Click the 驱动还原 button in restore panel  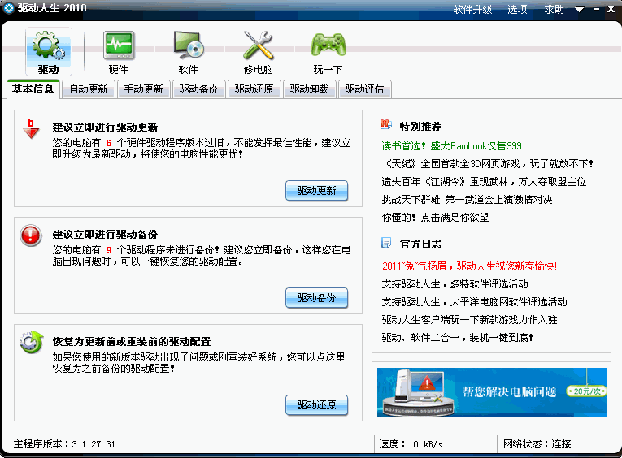(x=316, y=404)
